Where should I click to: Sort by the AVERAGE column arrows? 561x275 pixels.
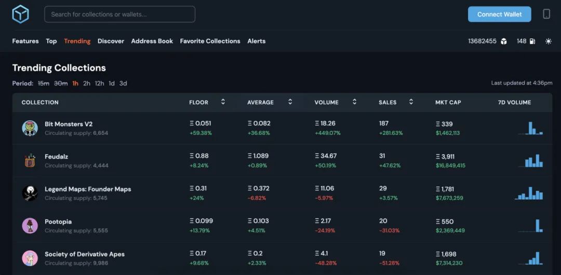pyautogui.click(x=290, y=102)
